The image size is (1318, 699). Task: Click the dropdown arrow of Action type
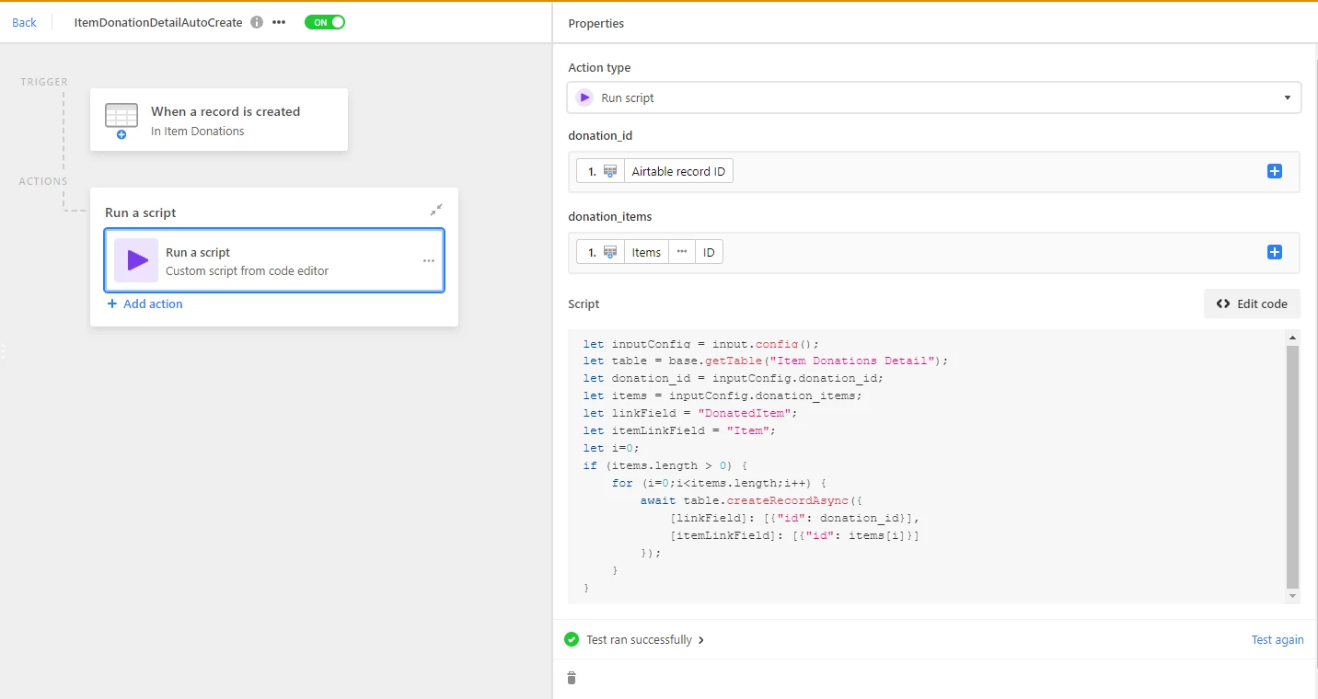tap(1287, 97)
